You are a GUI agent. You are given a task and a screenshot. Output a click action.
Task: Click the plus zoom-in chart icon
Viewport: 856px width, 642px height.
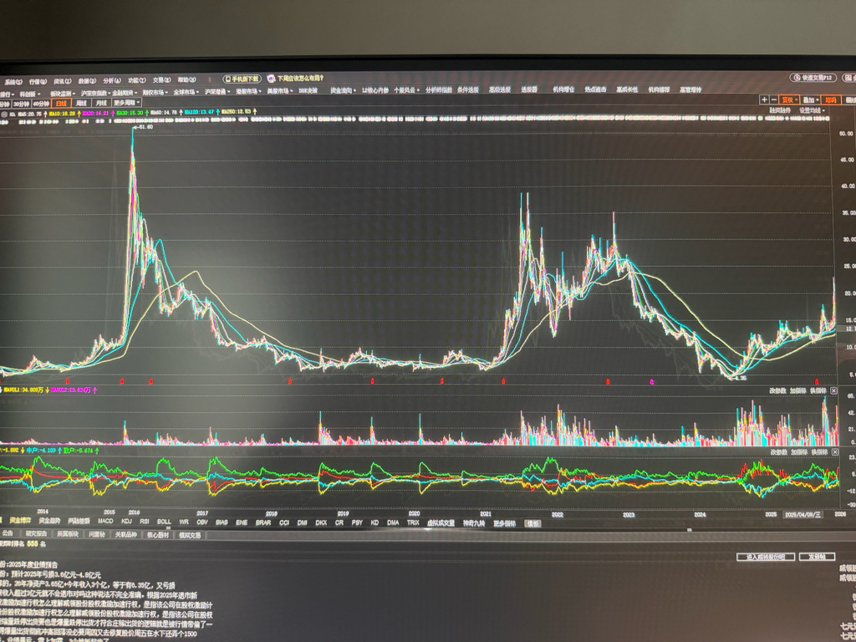tap(764, 100)
